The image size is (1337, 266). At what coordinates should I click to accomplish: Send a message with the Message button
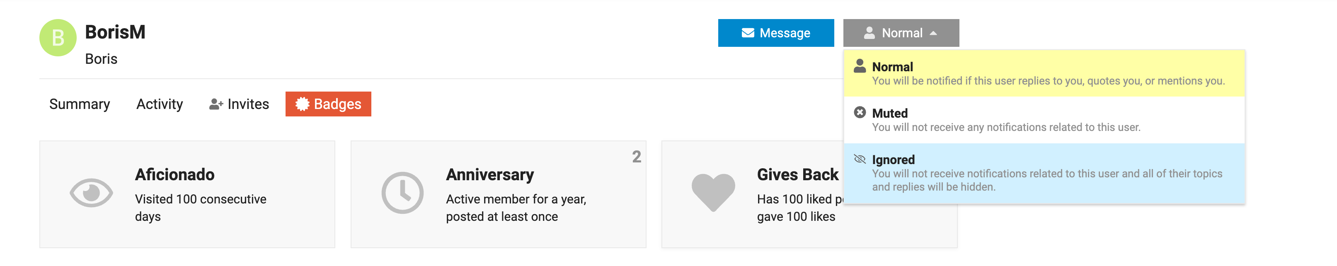click(776, 33)
